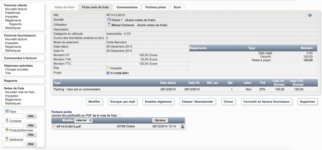Open Dépenses spéciales menu heading
Screen dimensions: 322x150
point(19,66)
